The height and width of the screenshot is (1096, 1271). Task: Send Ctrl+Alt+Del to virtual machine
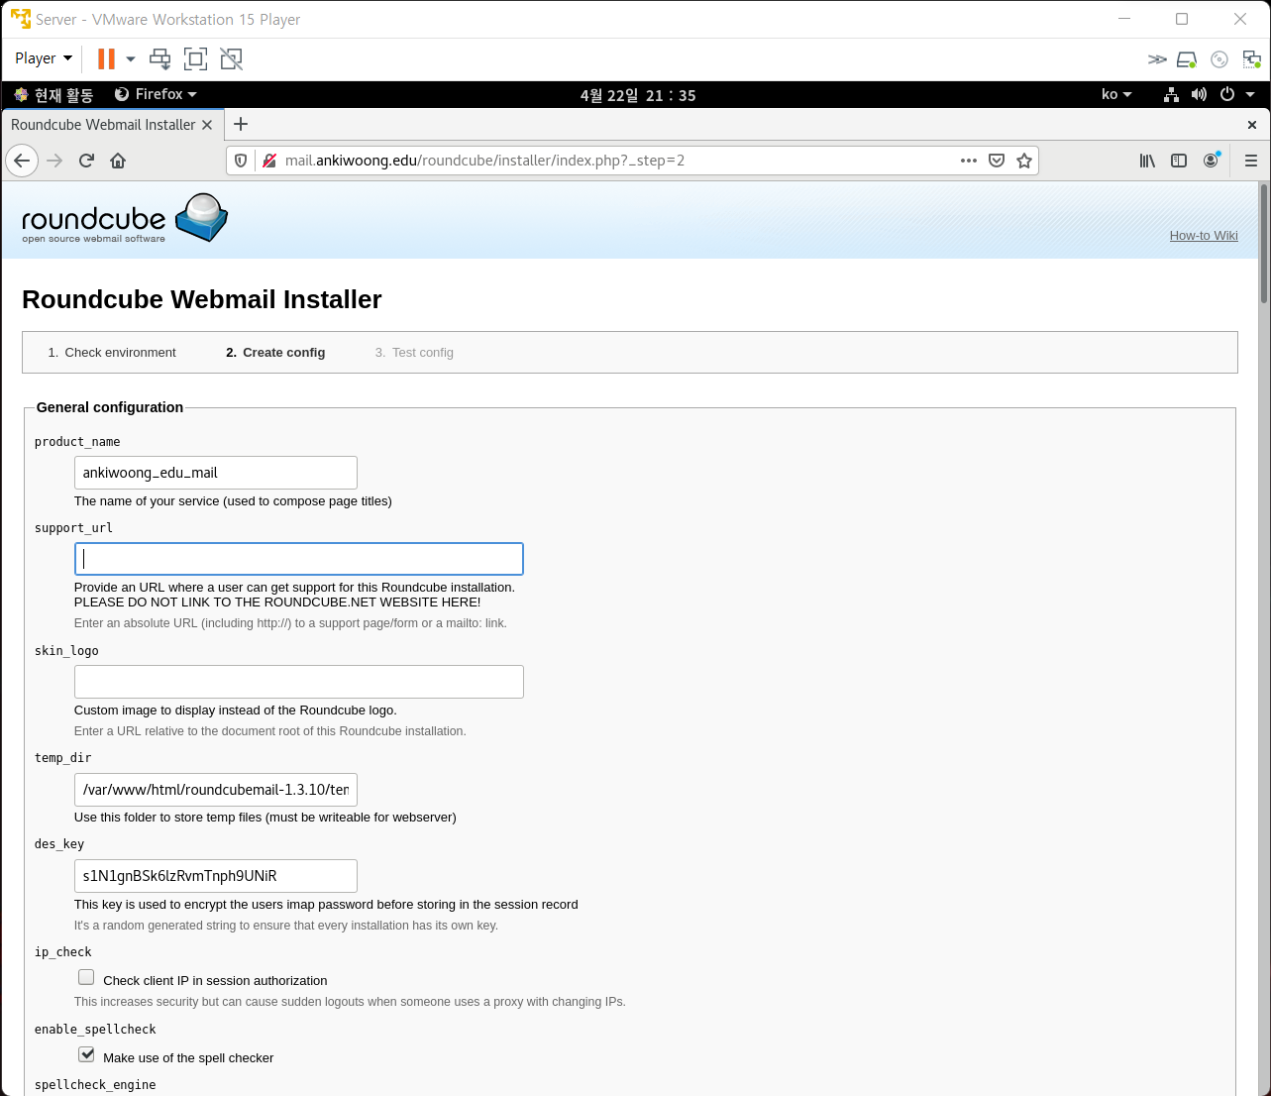pyautogui.click(x=159, y=59)
